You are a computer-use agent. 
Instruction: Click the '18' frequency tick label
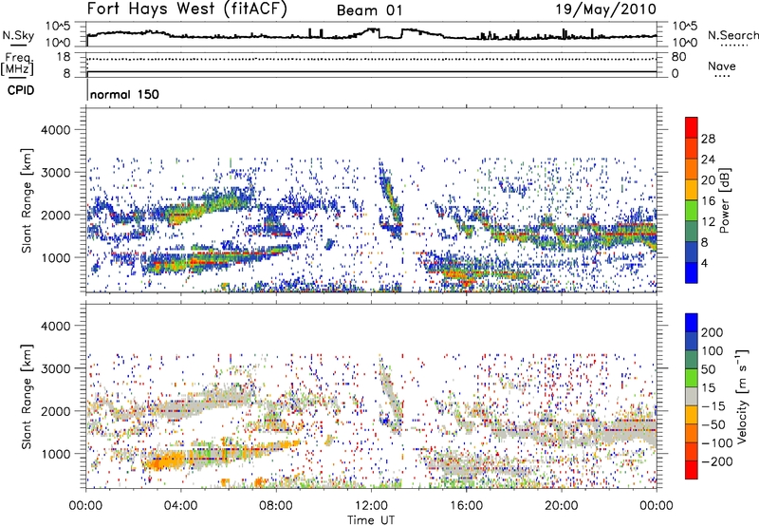point(64,57)
